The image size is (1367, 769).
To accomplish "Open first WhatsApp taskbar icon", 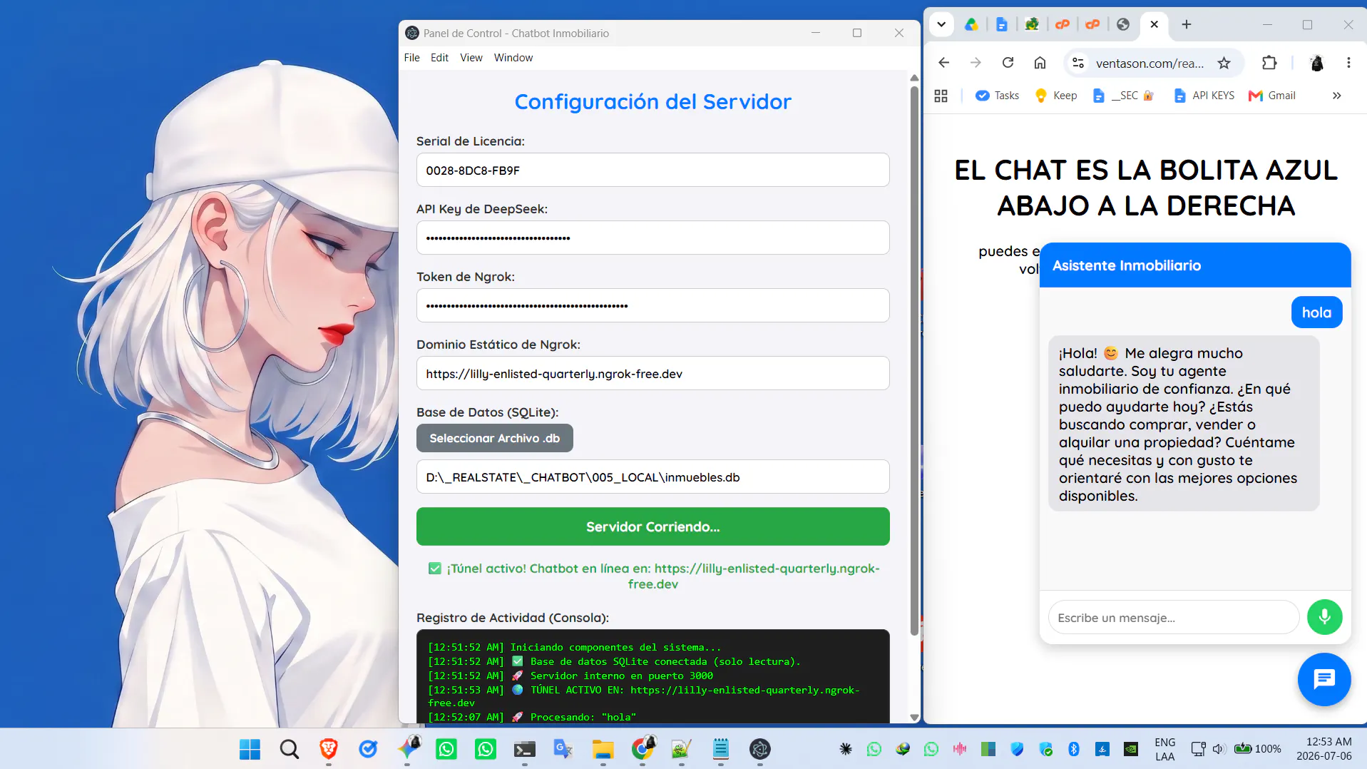I will [x=446, y=749].
